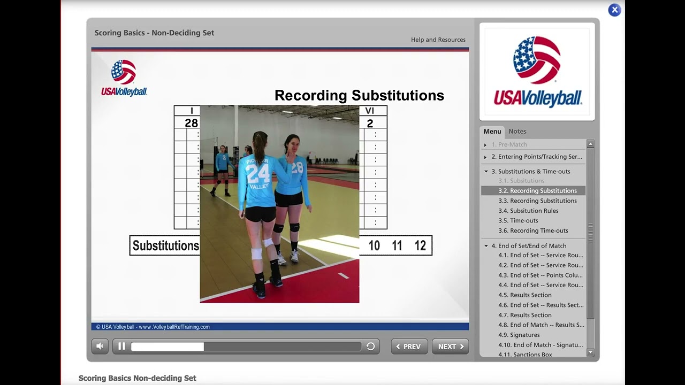The height and width of the screenshot is (385, 685).
Task: Click the Recording Substitutions slide title
Action: coord(359,95)
